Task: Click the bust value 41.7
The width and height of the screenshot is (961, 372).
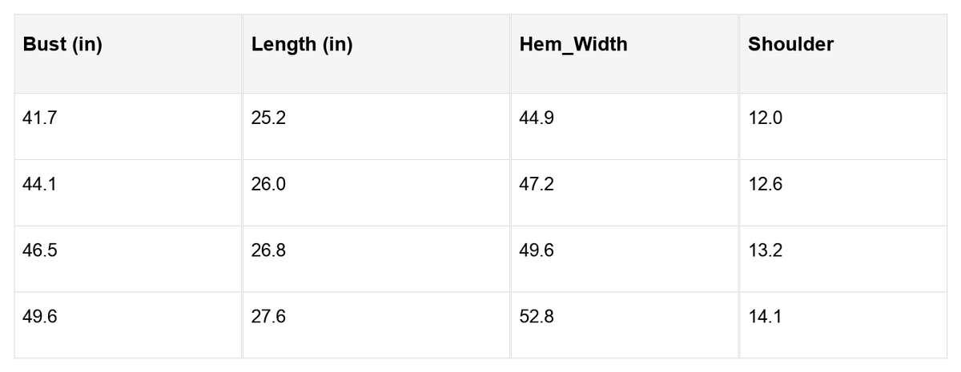Action: point(40,118)
